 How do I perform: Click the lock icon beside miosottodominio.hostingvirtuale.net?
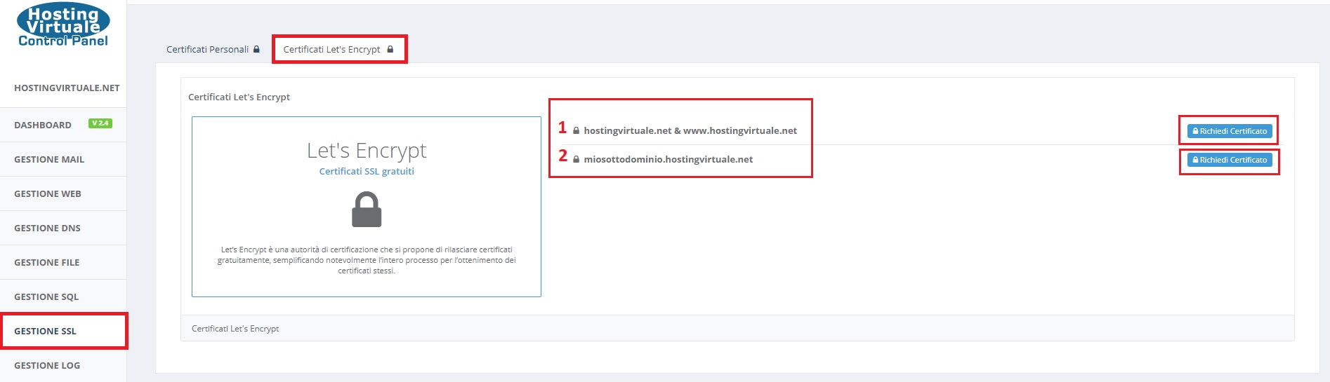pyautogui.click(x=576, y=159)
